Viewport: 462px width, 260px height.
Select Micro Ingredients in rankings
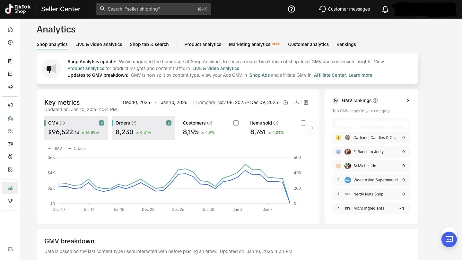click(x=371, y=208)
